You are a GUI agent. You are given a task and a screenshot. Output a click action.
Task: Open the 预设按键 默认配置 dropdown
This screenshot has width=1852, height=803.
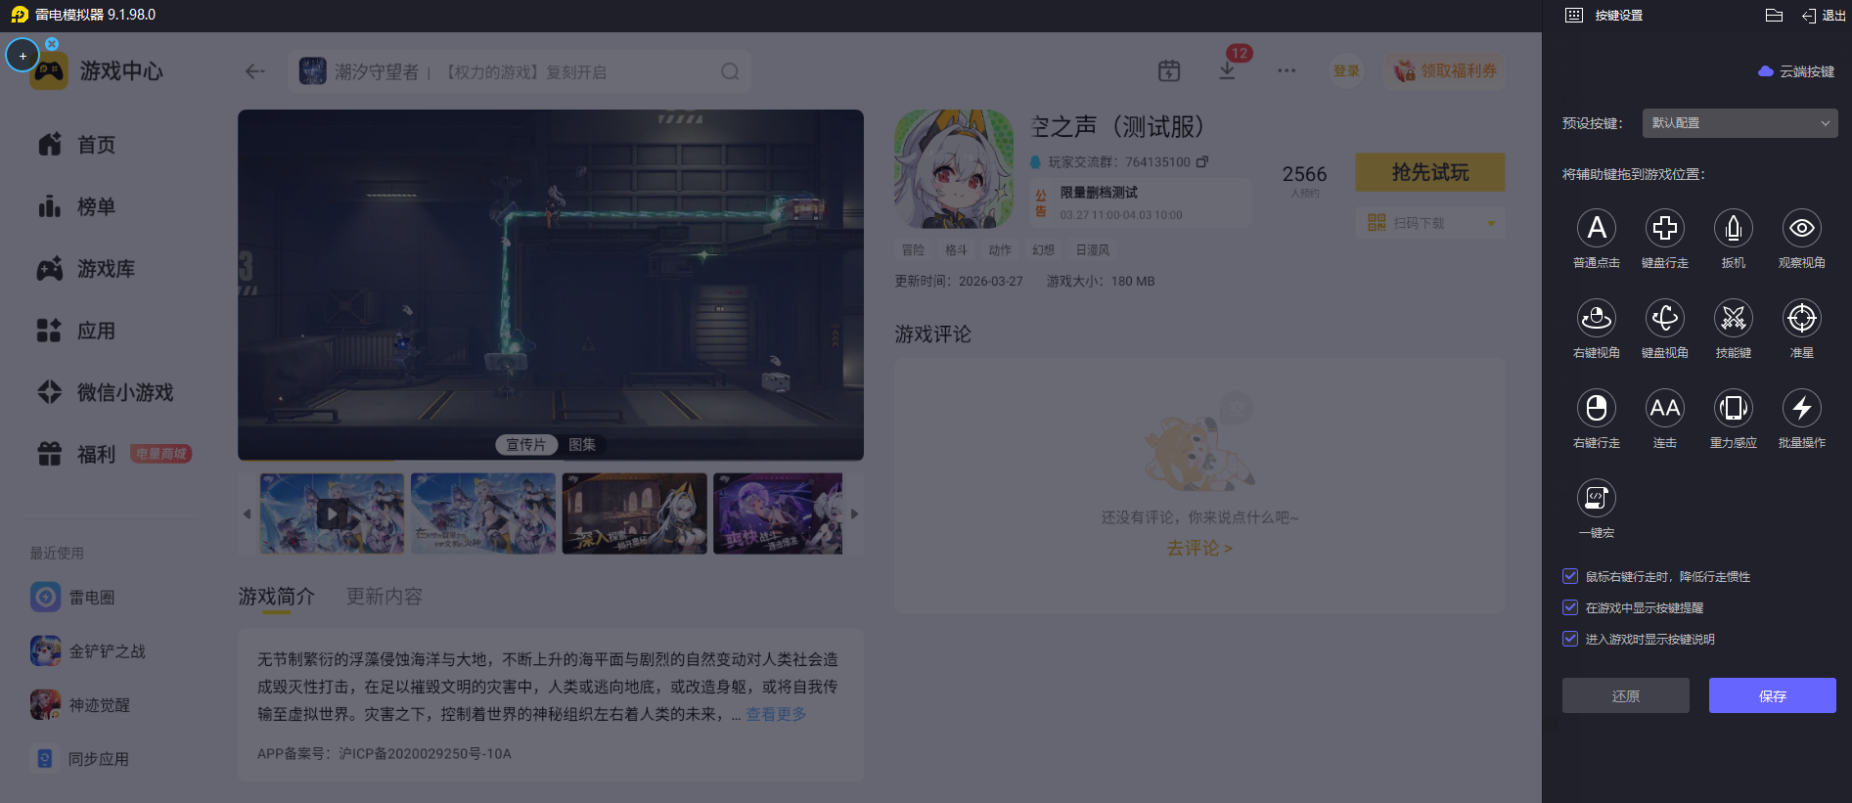click(x=1739, y=123)
